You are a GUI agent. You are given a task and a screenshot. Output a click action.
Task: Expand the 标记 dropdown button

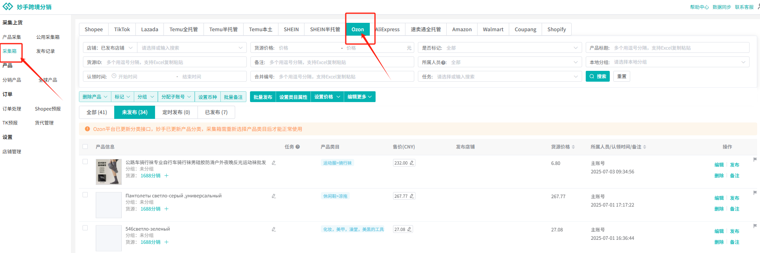click(122, 97)
